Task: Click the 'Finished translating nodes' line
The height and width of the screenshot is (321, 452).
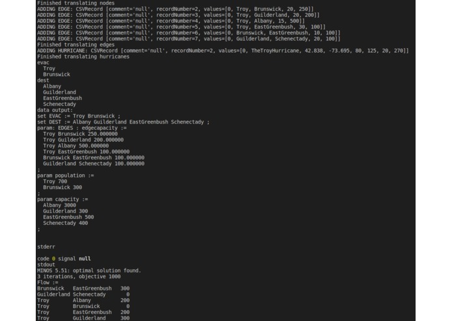Action: tap(76, 3)
